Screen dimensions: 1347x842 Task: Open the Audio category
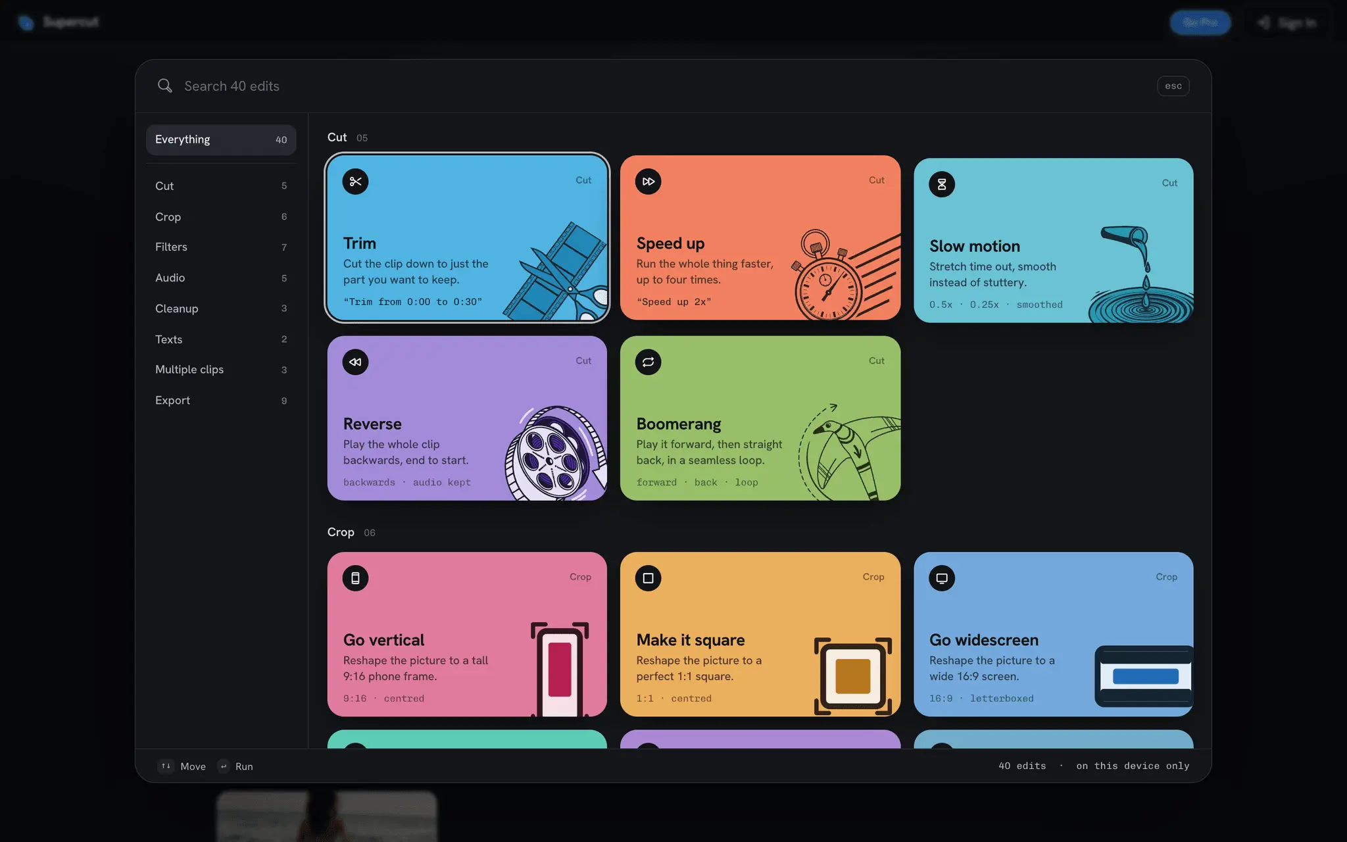pyautogui.click(x=221, y=278)
